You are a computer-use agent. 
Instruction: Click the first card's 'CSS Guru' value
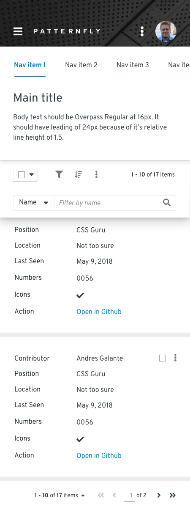tap(91, 230)
